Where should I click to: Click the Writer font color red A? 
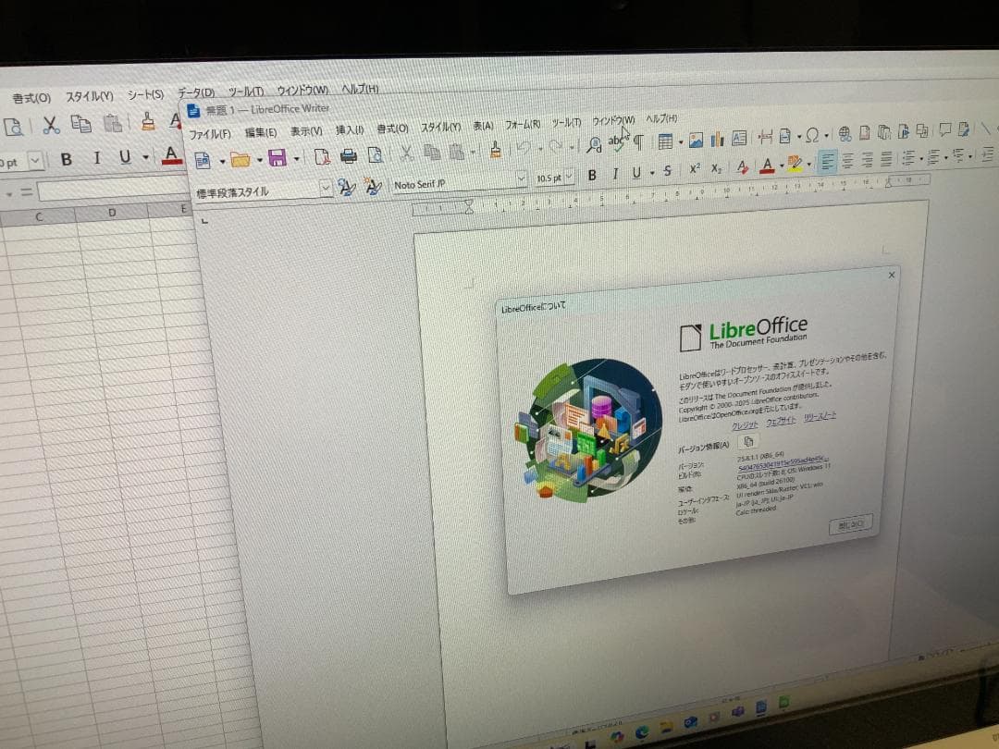pyautogui.click(x=765, y=166)
